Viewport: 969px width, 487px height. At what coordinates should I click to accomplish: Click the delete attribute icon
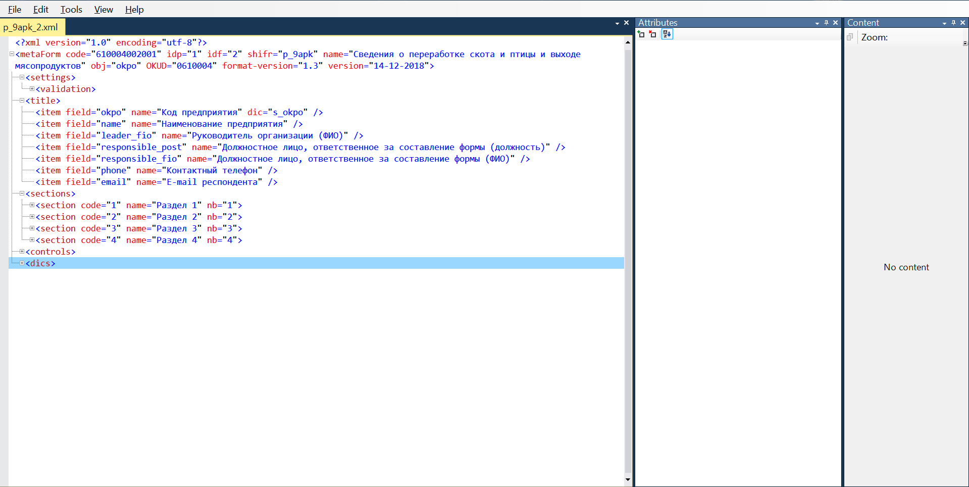pos(652,34)
